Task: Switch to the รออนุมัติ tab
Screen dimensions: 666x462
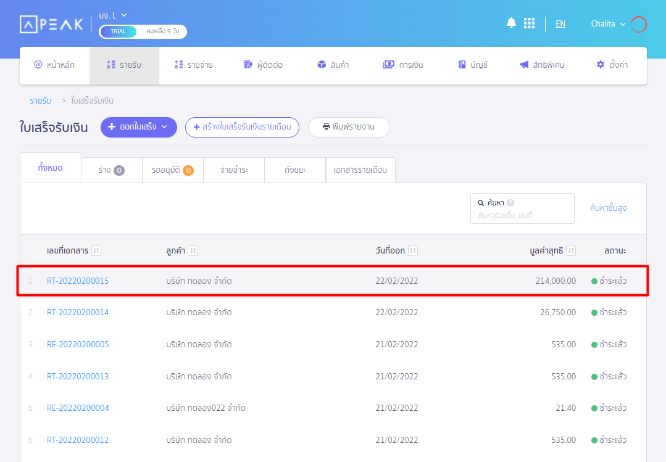Action: (x=173, y=170)
